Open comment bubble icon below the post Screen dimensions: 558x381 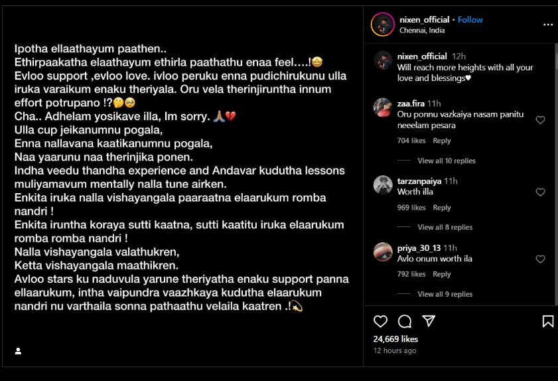click(405, 321)
